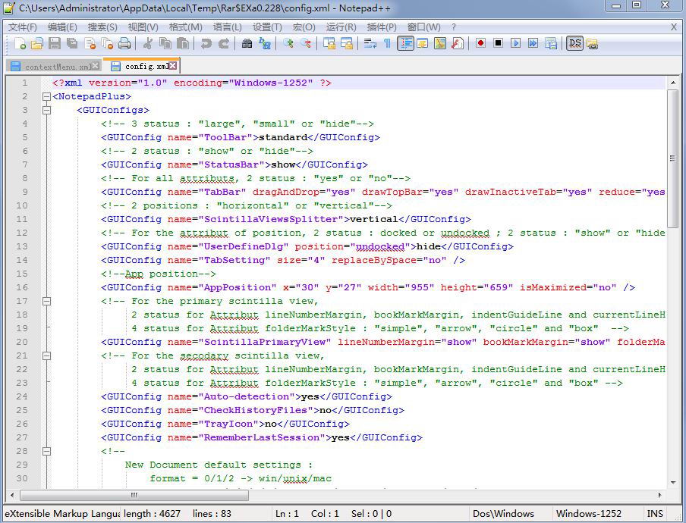Click the vertical scrollbar down arrow
686x523 pixels.
click(x=673, y=483)
